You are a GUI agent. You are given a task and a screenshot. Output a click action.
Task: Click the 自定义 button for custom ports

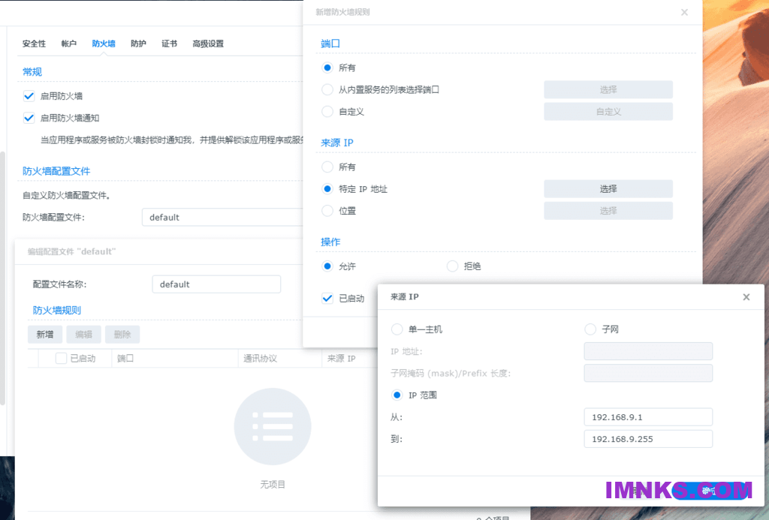click(608, 112)
